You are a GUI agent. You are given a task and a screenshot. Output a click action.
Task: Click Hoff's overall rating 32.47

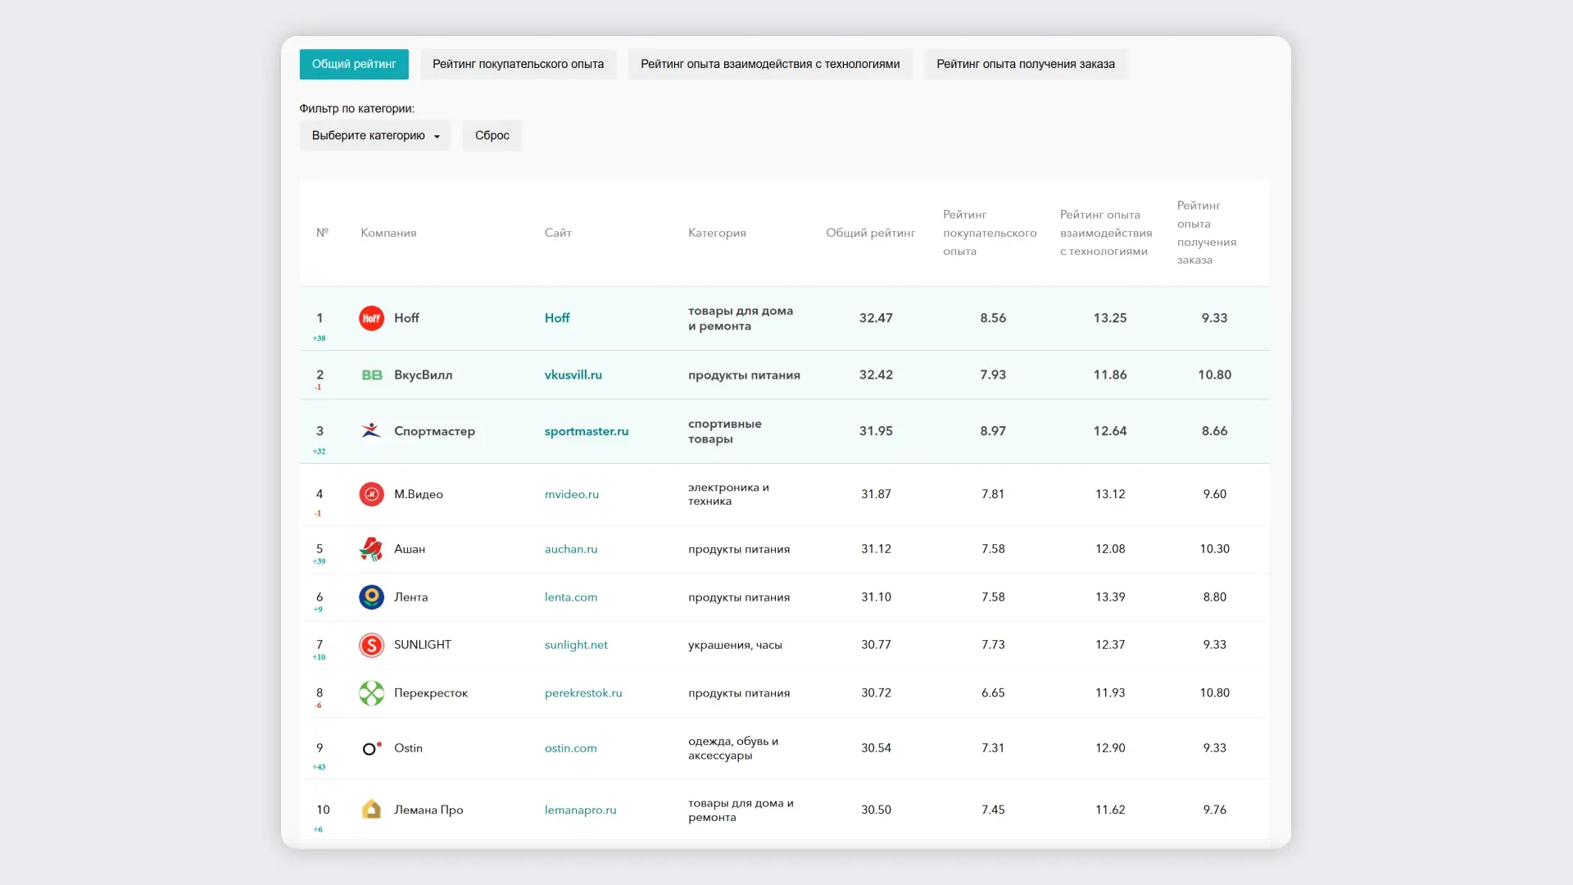(x=876, y=318)
